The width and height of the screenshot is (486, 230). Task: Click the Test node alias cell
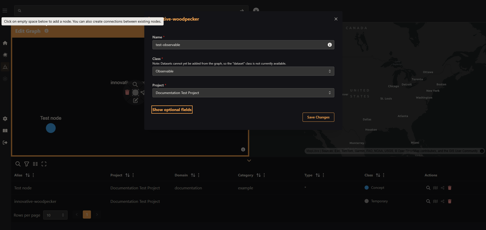(x=23, y=188)
